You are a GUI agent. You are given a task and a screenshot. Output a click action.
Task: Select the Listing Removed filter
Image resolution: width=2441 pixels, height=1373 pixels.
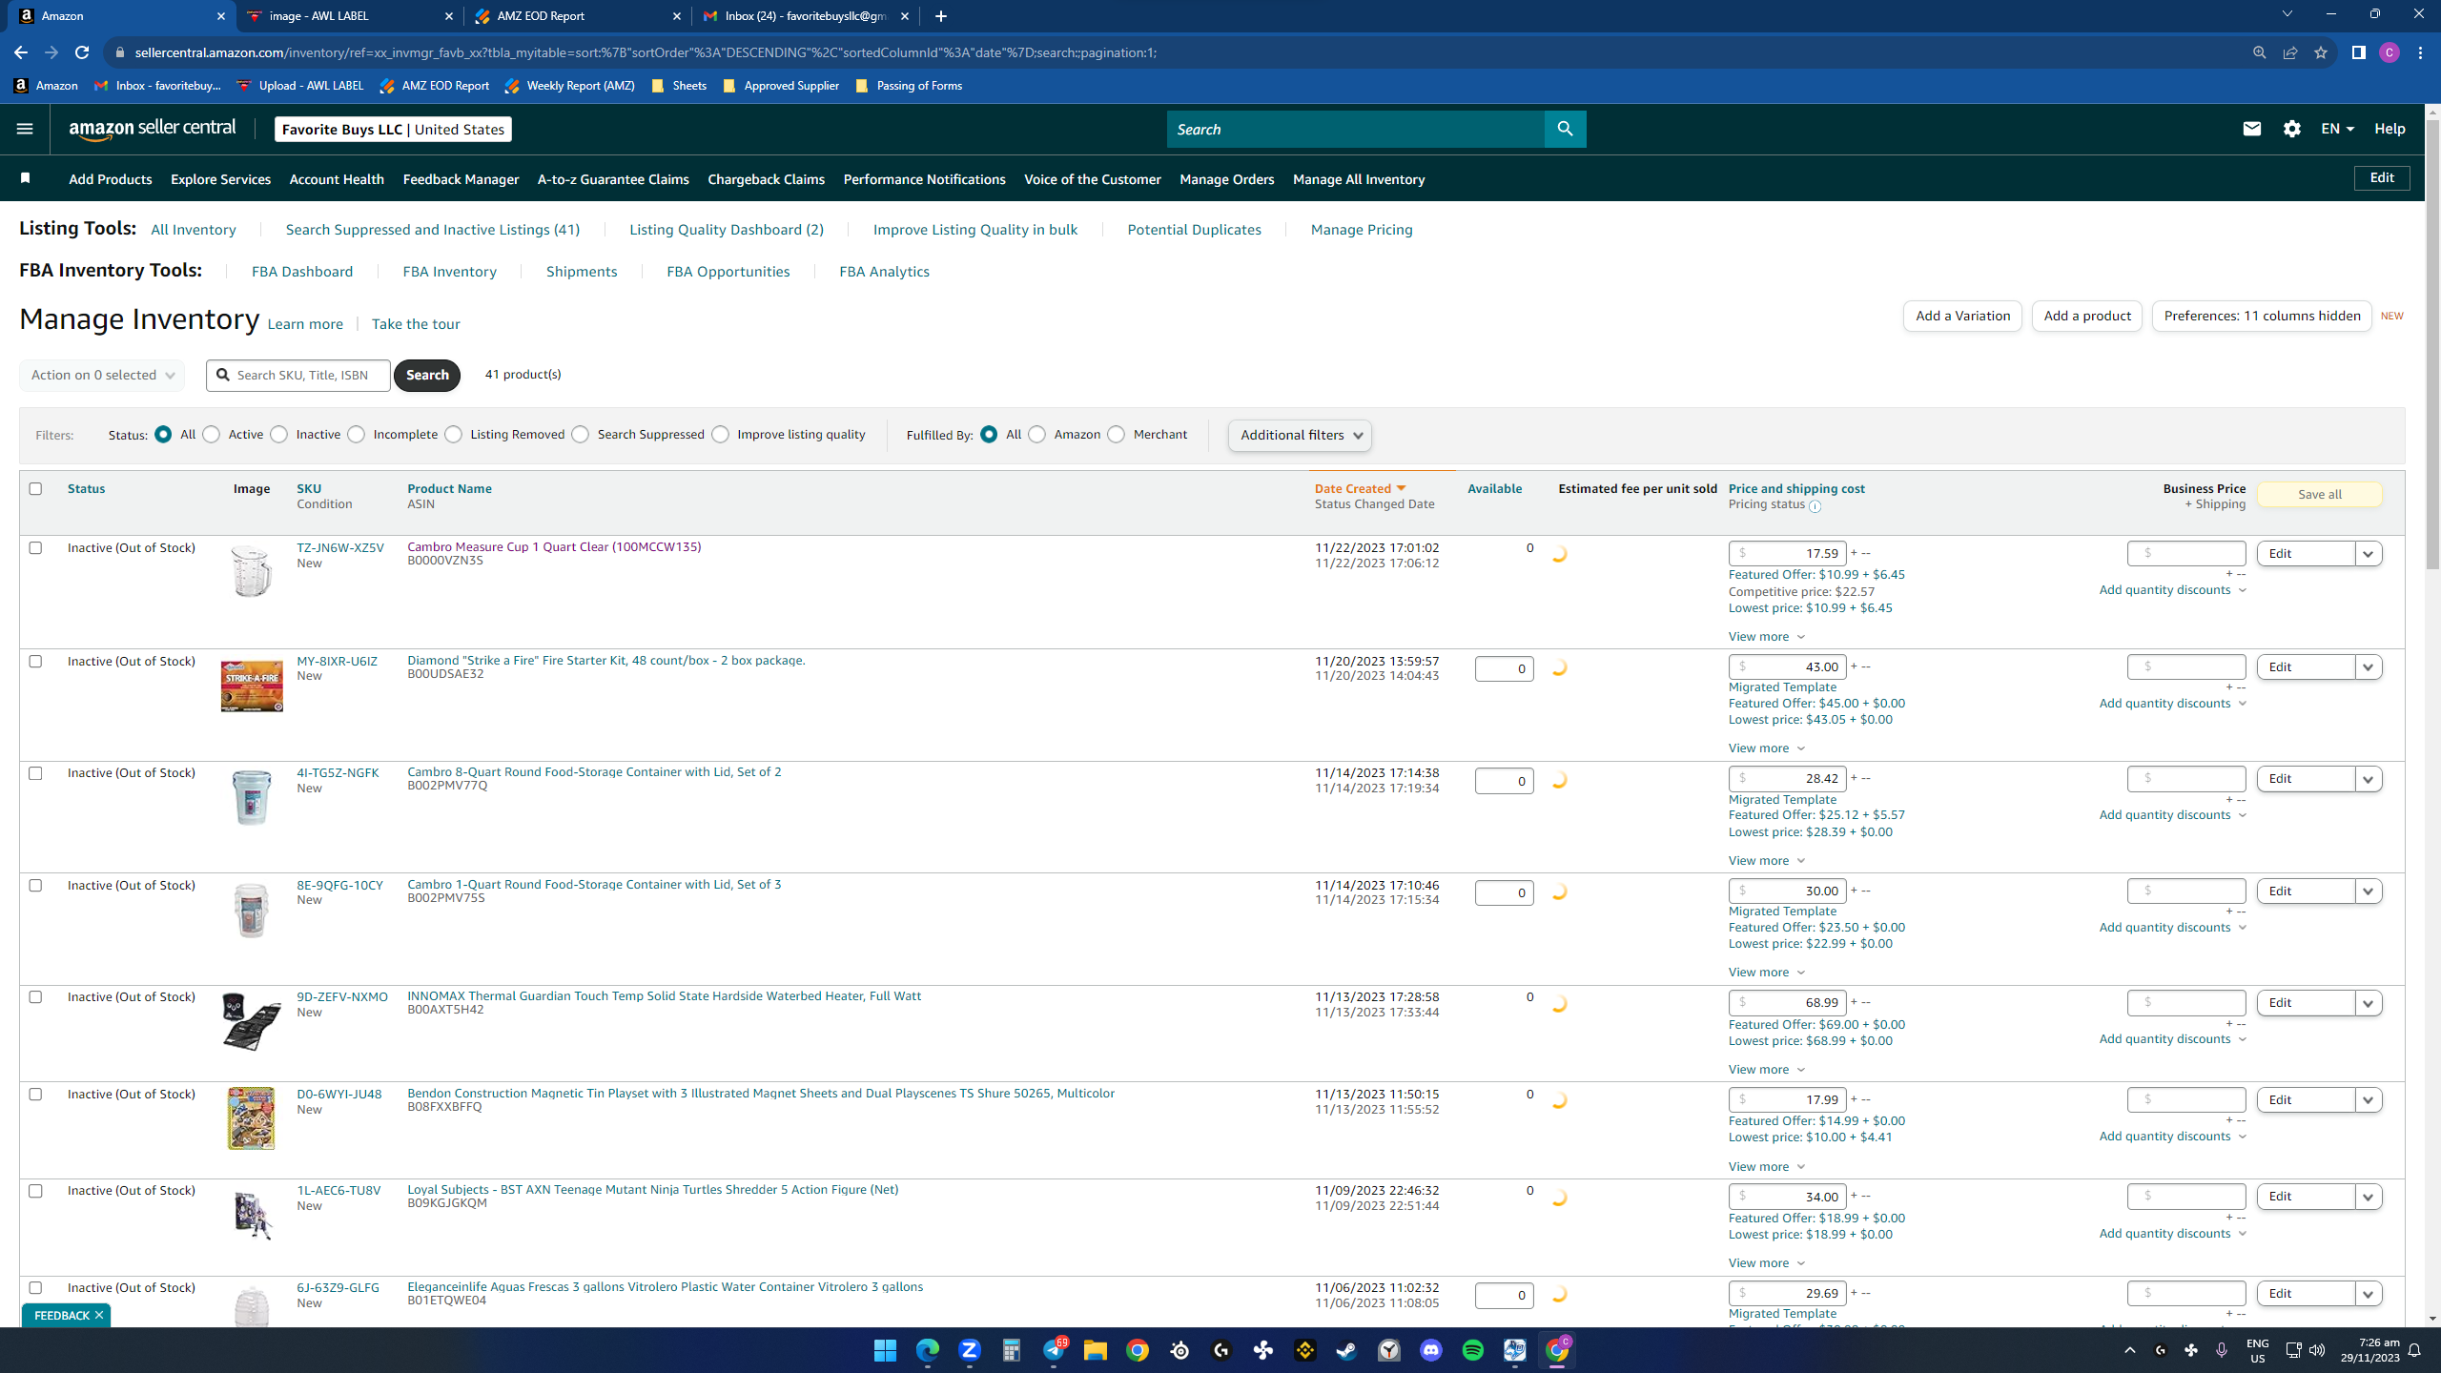pyautogui.click(x=453, y=435)
